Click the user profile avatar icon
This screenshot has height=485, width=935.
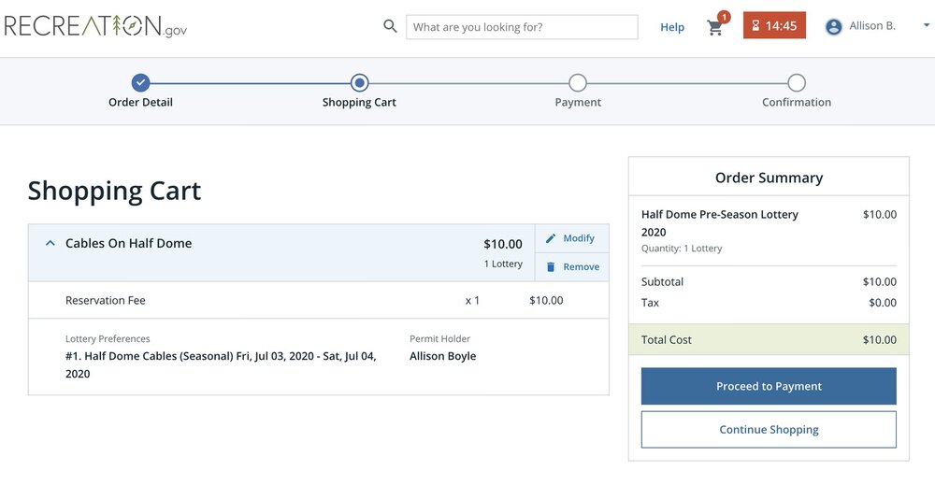point(834,27)
